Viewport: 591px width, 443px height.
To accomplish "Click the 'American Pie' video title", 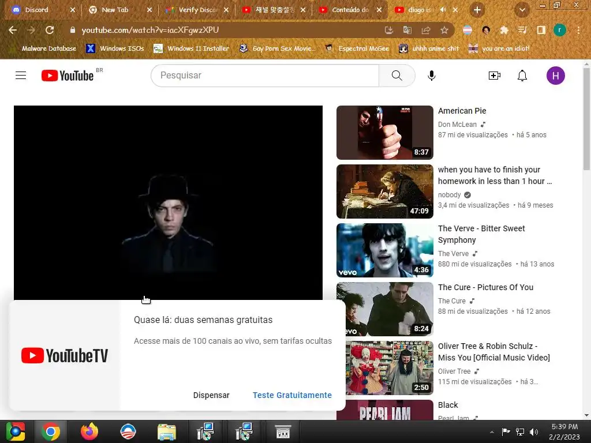I will 462,111.
